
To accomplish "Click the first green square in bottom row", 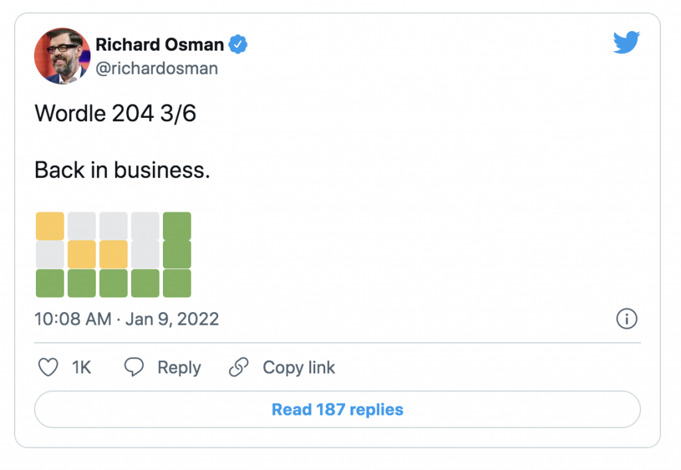I will click(50, 283).
